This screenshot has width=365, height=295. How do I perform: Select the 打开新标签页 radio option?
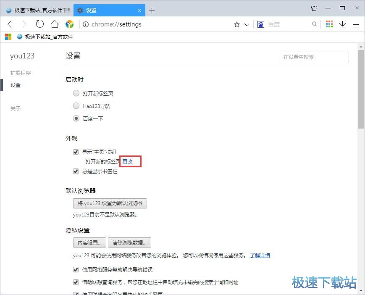(76, 93)
